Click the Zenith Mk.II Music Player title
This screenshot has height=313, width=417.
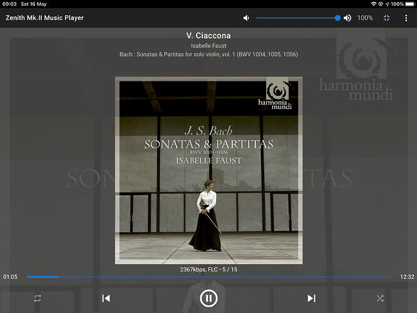44,18
